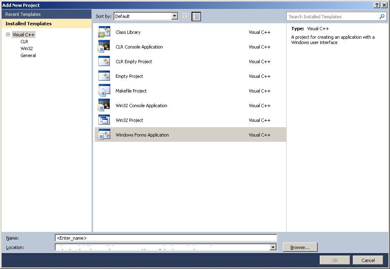Select the Class Library template icon
The width and height of the screenshot is (390, 269).
point(104,32)
